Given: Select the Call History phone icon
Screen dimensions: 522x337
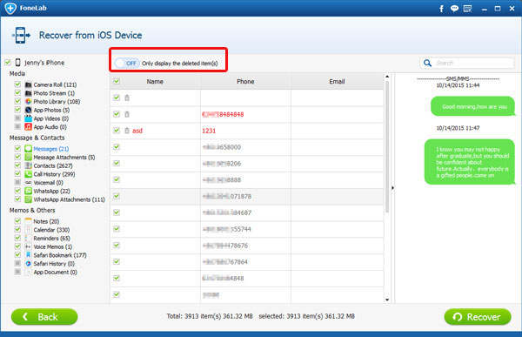Looking at the screenshot, I should pyautogui.click(x=29, y=174).
